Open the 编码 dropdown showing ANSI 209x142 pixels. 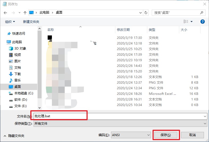131,135
